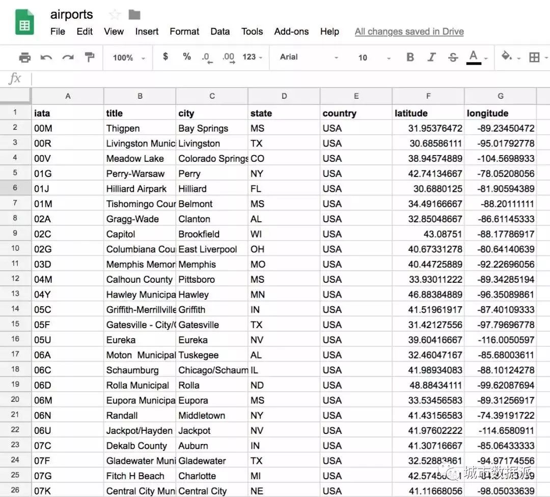This screenshot has width=550, height=497.
Task: Click cell containing 'Thigpen'
Action: coord(140,128)
